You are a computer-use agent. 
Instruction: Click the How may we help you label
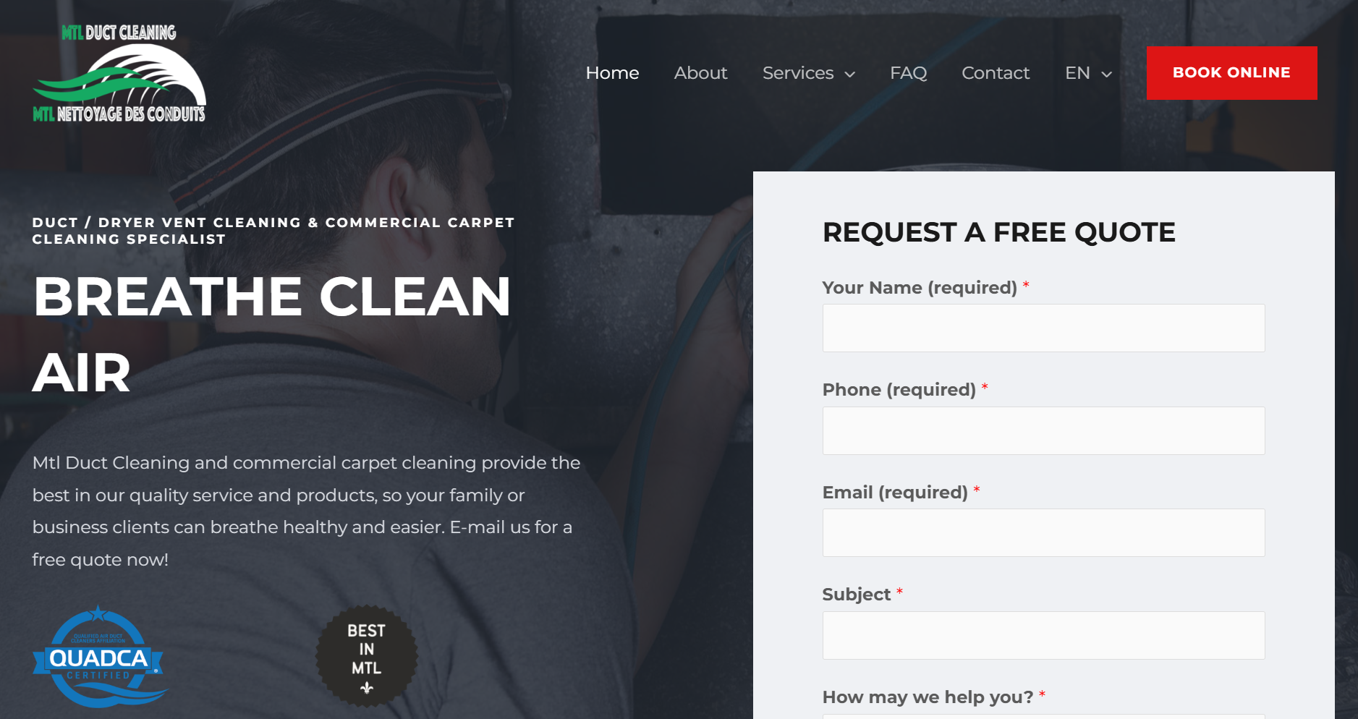coord(928,697)
